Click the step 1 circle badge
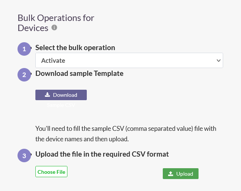Image resolution: width=241 pixels, height=191 pixels. pos(24,49)
